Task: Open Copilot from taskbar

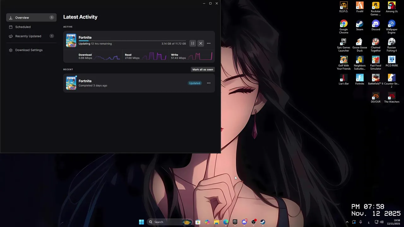Action: (x=207, y=222)
